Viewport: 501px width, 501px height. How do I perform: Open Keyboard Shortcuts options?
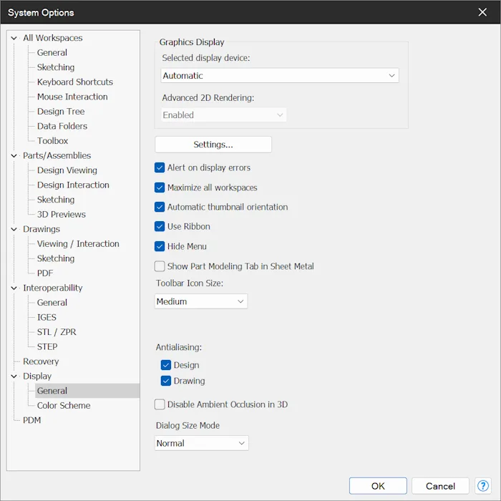pos(75,82)
